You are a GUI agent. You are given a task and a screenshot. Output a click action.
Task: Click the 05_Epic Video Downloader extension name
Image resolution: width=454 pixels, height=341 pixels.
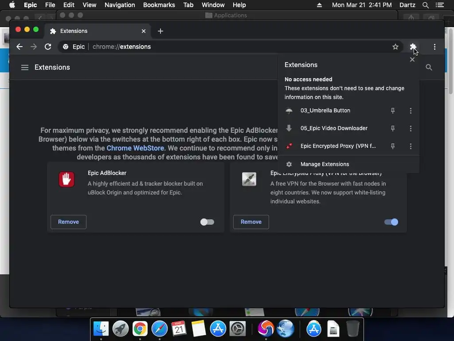tap(334, 128)
